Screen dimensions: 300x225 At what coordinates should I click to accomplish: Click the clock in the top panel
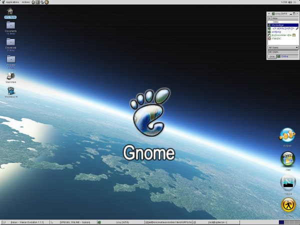click(284, 2)
